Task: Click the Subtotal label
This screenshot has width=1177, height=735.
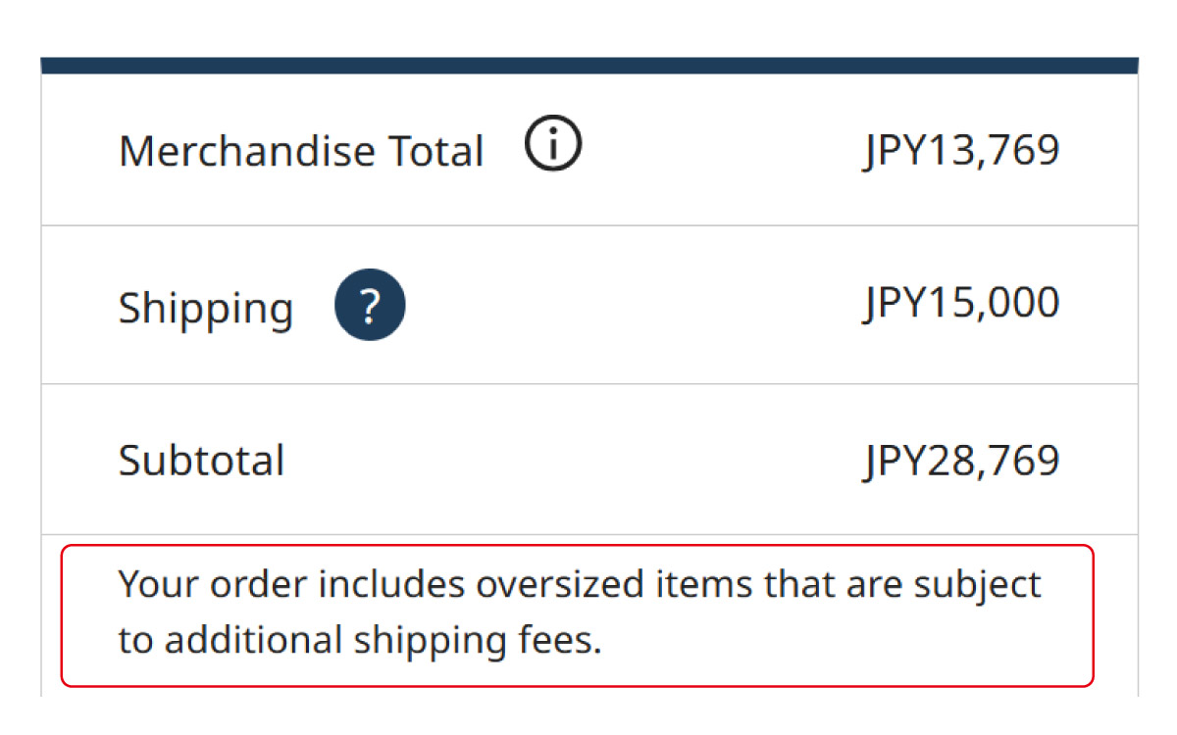Action: [x=201, y=460]
